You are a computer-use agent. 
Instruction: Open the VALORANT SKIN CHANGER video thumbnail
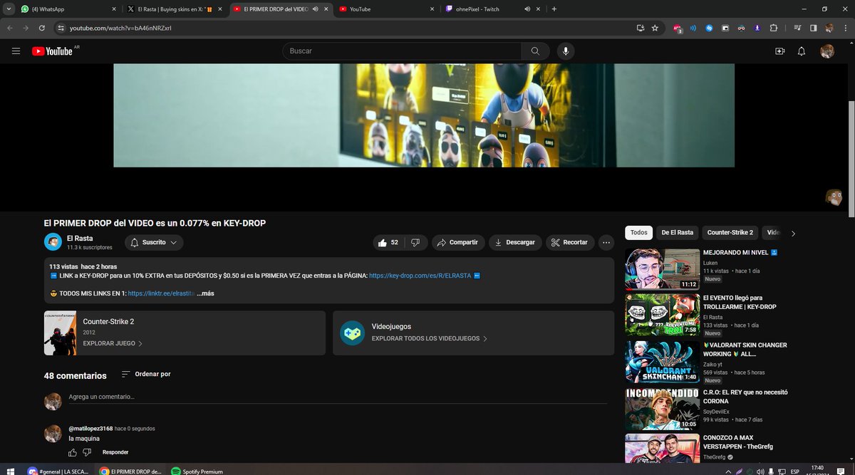coord(662,362)
